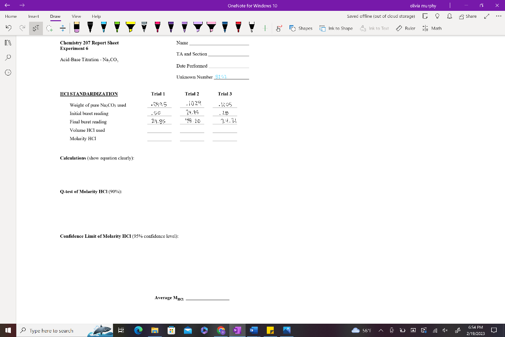Redo the last undone action
The image size is (505, 337).
[22, 28]
